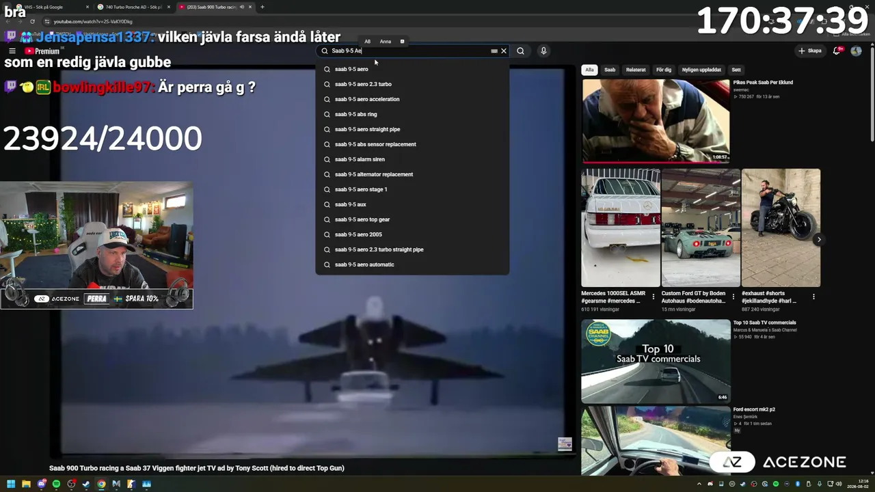Open the #exhaust #shorts motorcycle short
Viewport: 875px width, 492px height.
781,228
